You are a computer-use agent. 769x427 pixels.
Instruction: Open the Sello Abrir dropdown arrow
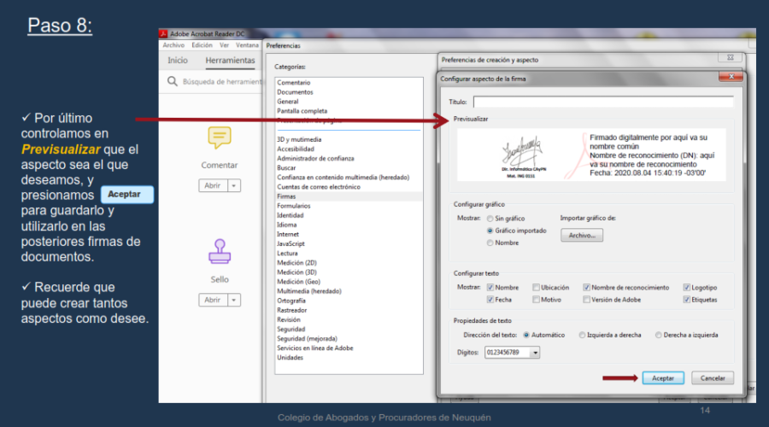(x=234, y=300)
